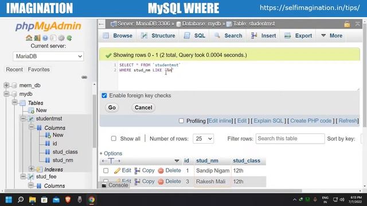Click query success green checkmark icon

pos(108,55)
